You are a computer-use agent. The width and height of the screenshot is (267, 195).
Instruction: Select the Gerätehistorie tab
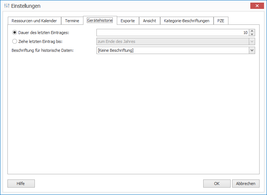tap(100, 20)
